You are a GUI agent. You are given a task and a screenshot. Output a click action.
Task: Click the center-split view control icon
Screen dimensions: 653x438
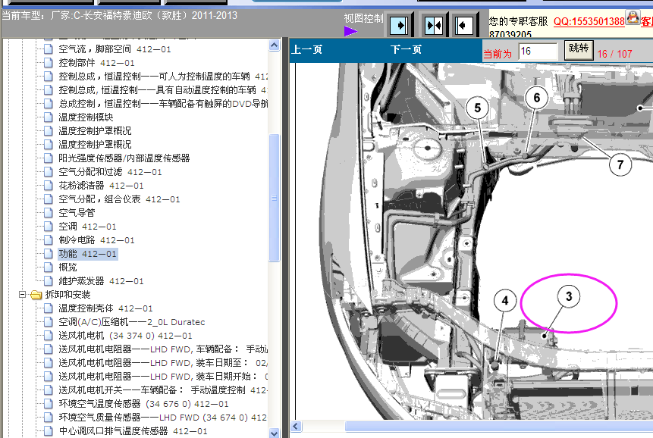[434, 26]
